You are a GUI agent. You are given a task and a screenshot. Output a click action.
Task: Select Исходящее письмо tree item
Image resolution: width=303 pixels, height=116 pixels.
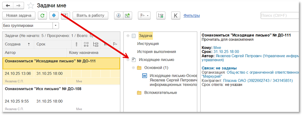pyautogui.click(x=157, y=60)
